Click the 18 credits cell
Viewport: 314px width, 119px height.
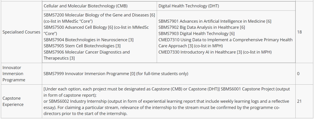tap(299, 32)
